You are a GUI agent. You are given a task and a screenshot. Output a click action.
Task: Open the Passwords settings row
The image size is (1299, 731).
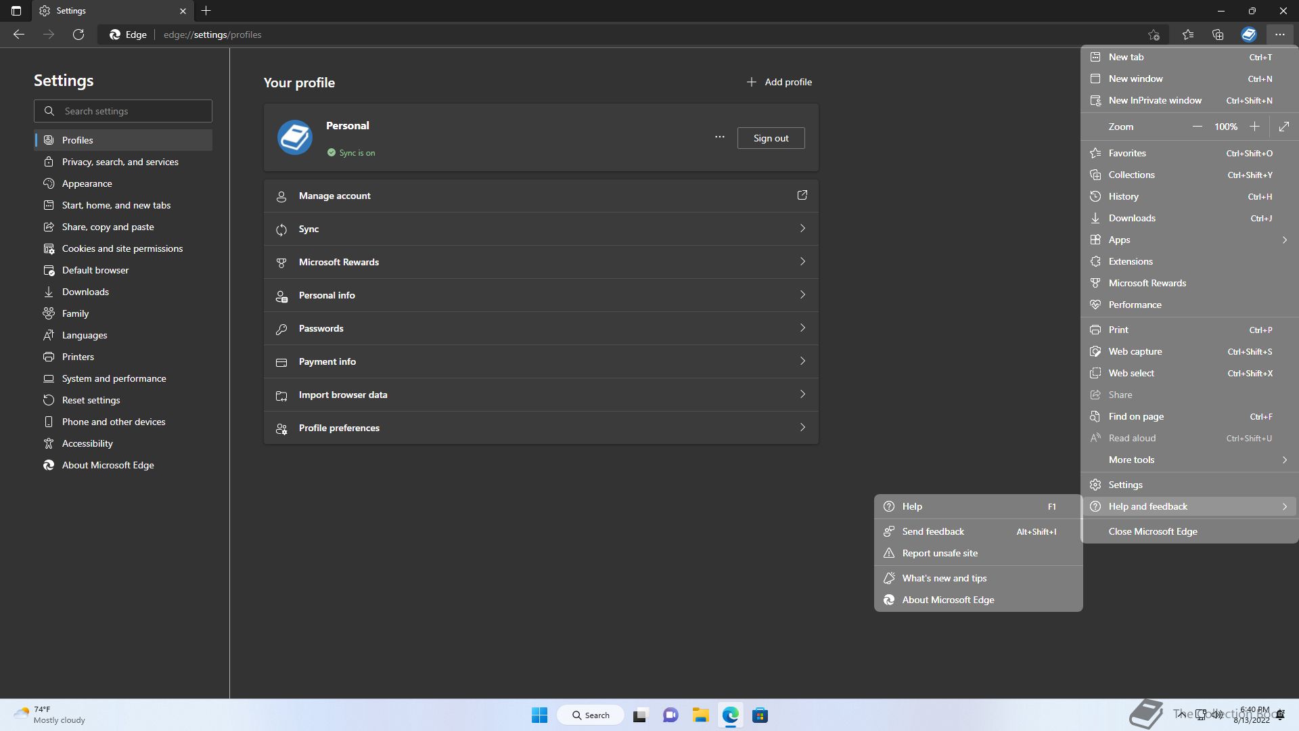tap(541, 328)
